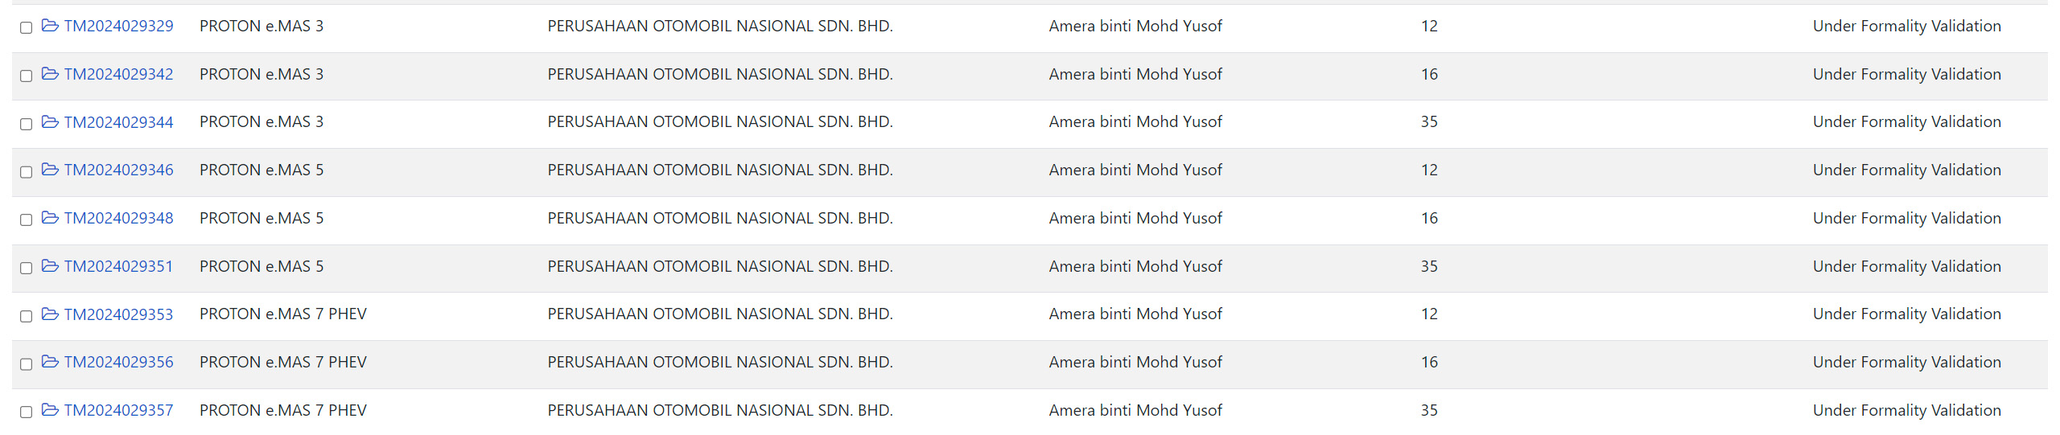Image resolution: width=2060 pixels, height=435 pixels.
Task: Click folder icon beside TM2024029348
Action: [x=50, y=218]
